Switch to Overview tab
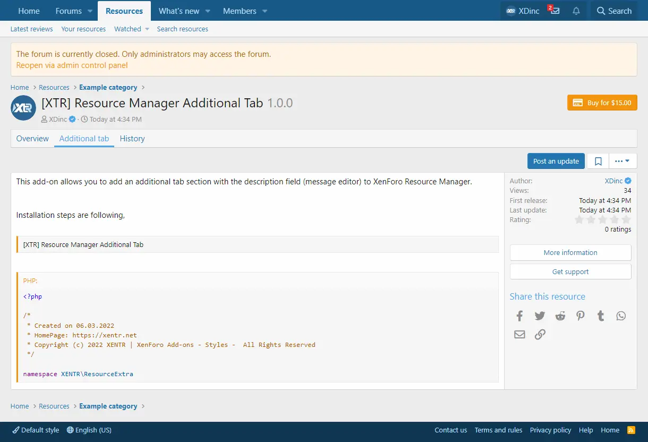 tap(32, 139)
